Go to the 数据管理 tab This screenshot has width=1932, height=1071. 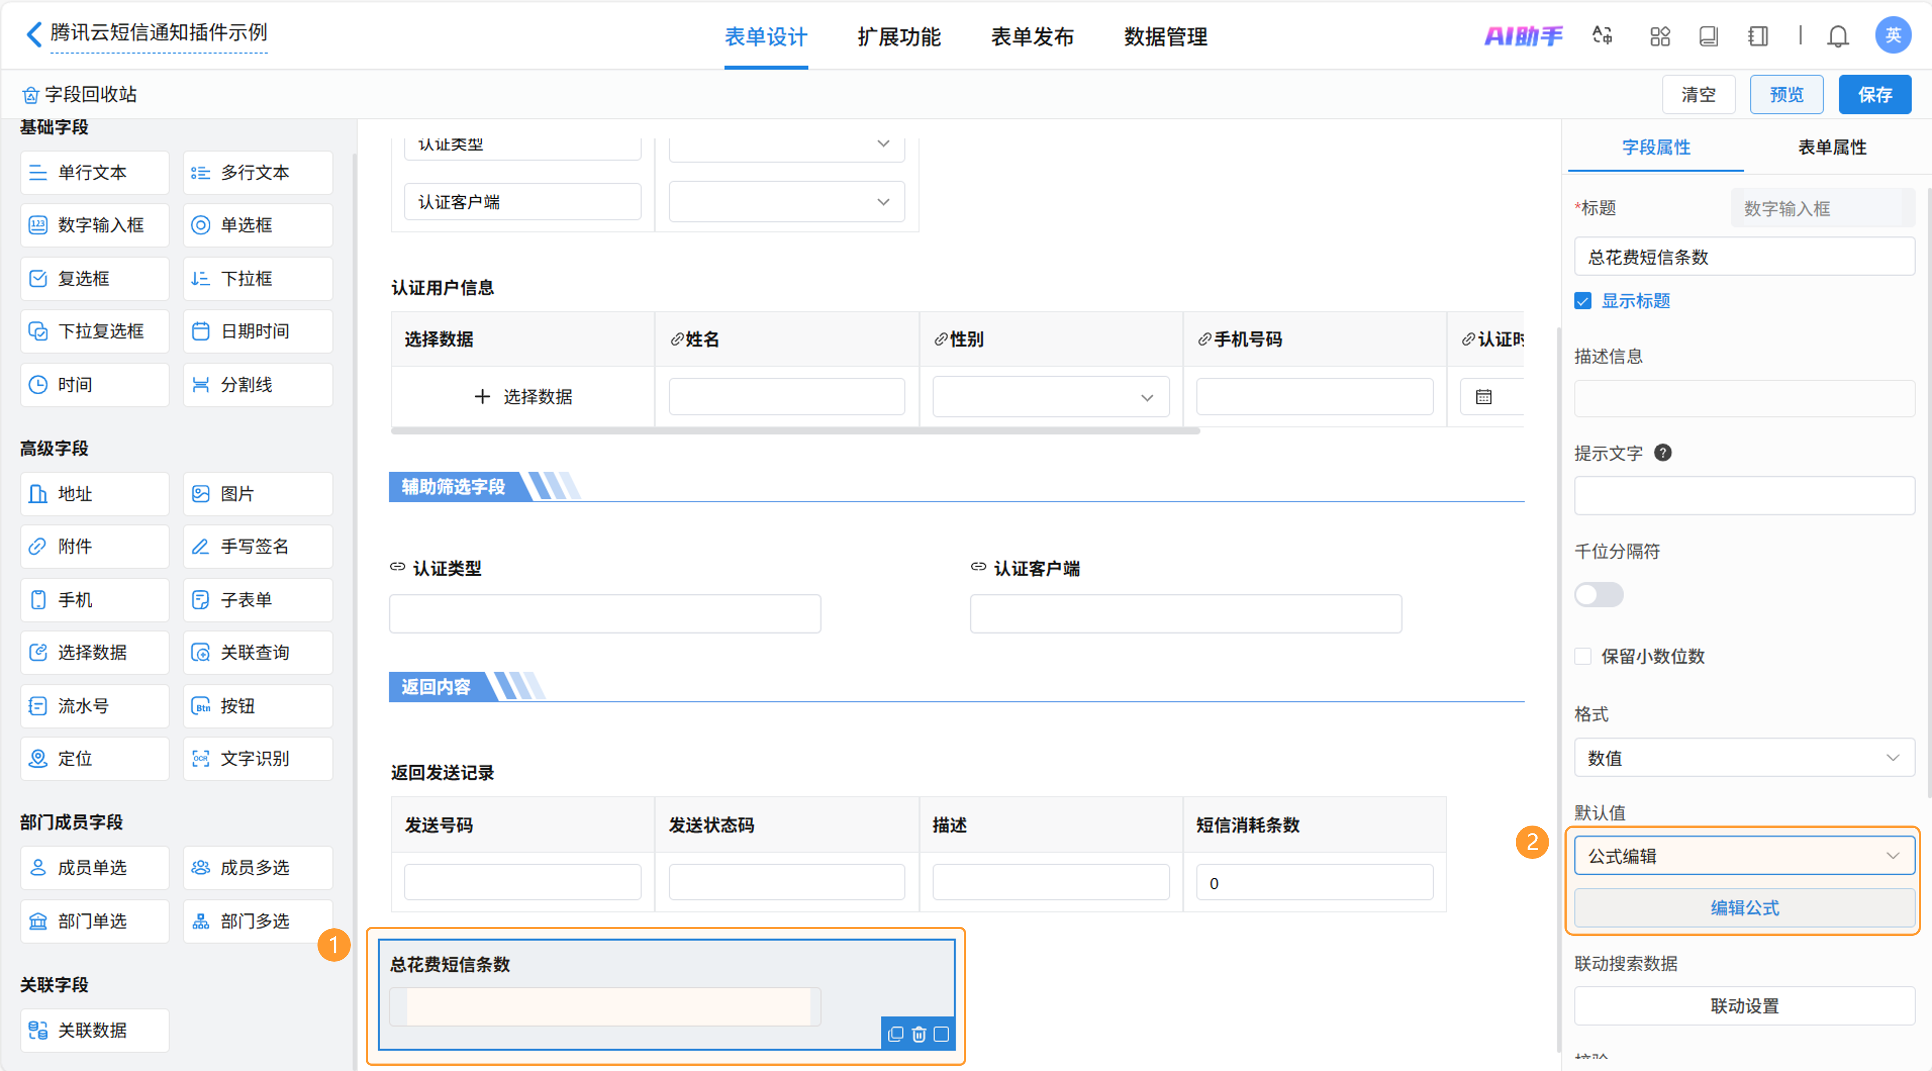pos(1165,36)
